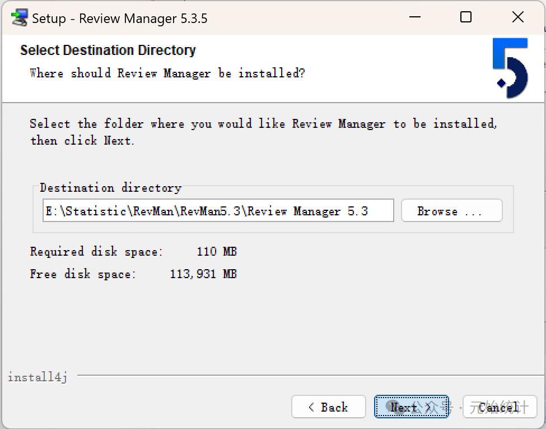Go back to the previous setup step

tap(329, 407)
